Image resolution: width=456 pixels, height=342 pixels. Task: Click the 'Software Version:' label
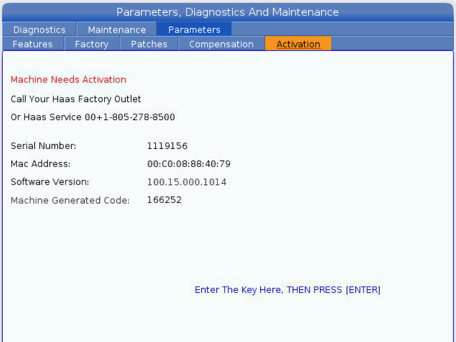(50, 182)
